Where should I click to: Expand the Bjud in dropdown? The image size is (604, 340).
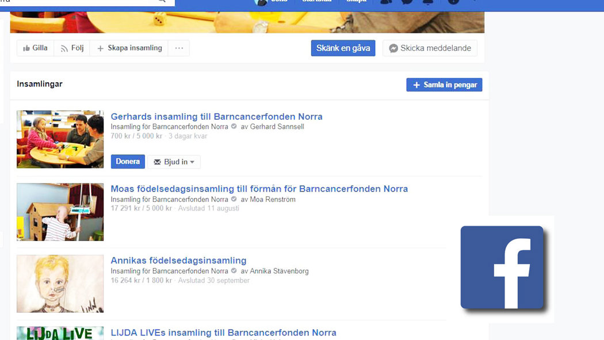tap(174, 162)
